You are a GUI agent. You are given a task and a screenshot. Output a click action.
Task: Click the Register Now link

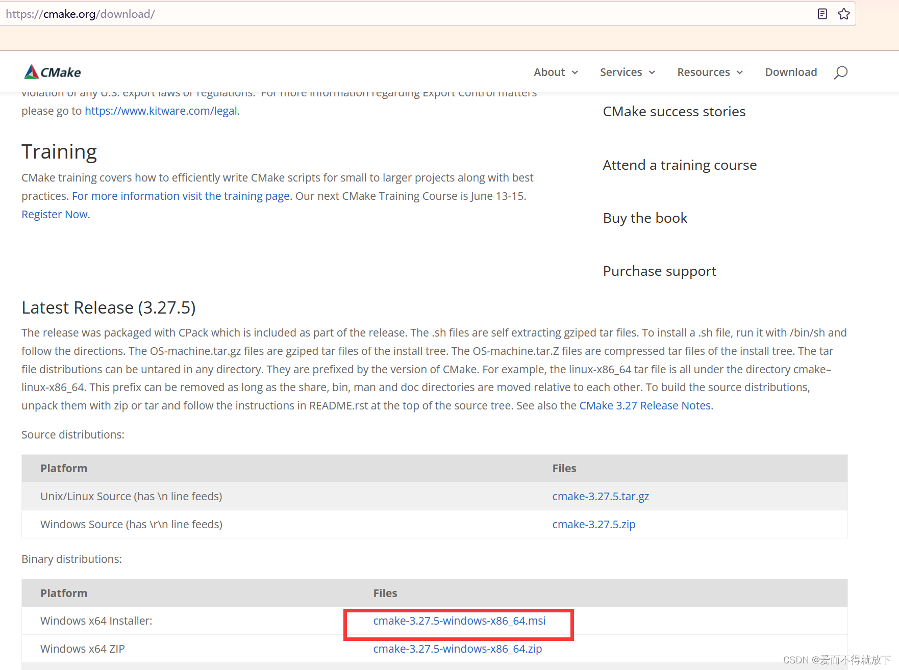coord(55,214)
